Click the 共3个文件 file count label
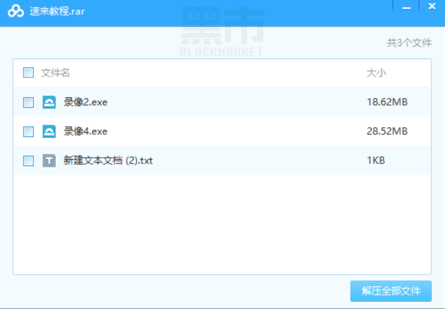The image size is (445, 309). (409, 43)
